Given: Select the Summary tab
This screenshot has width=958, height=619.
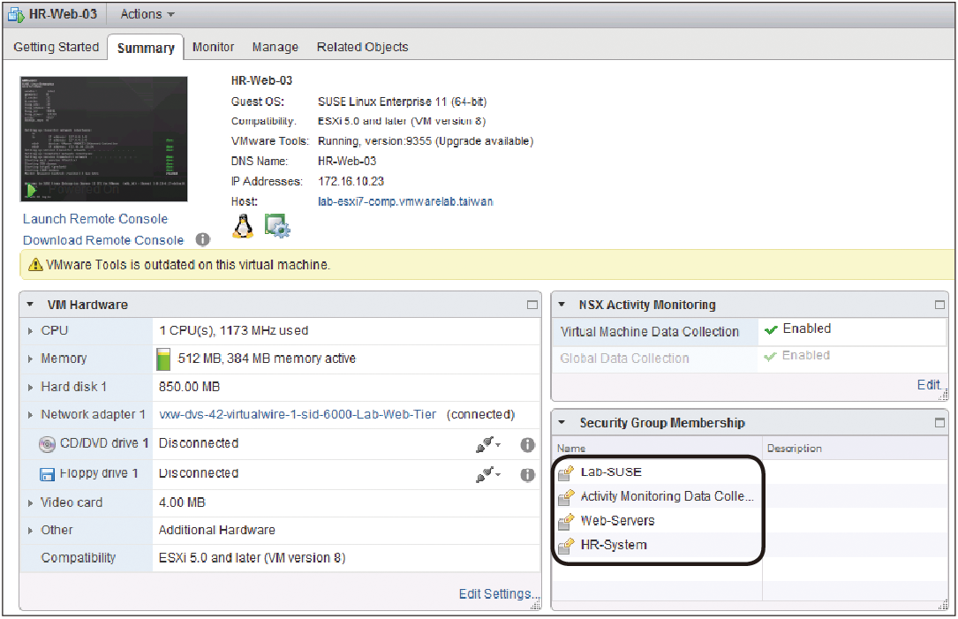Looking at the screenshot, I should [x=146, y=48].
